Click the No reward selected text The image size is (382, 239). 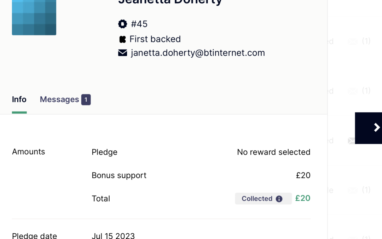click(273, 152)
